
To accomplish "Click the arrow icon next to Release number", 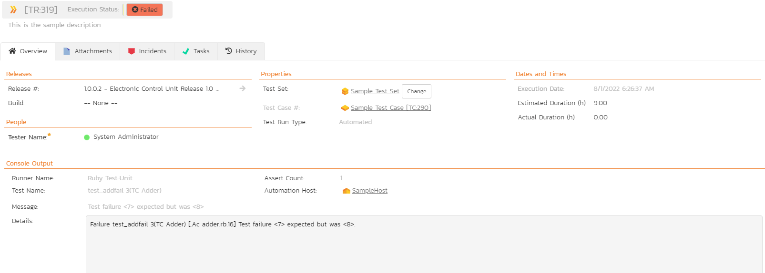I will coord(243,88).
